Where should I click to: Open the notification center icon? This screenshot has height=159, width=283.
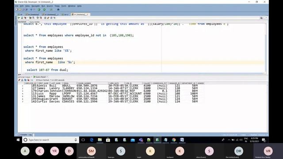(x=264, y=140)
